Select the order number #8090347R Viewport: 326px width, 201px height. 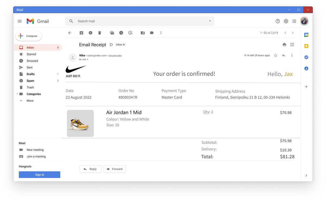click(128, 97)
